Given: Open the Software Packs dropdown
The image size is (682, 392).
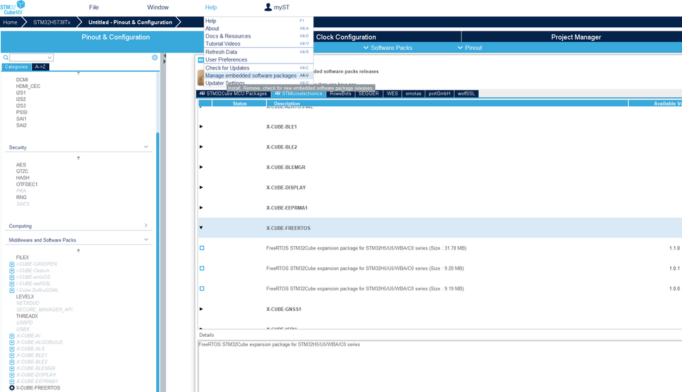Looking at the screenshot, I should click(x=388, y=48).
